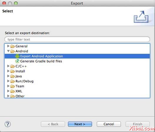Click the disabled < Back button
This screenshot has height=132, width=155.
(53, 124)
